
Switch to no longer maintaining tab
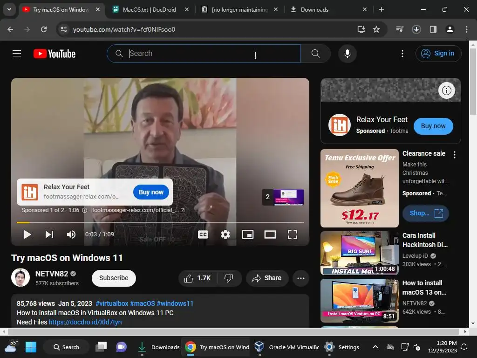tap(240, 9)
